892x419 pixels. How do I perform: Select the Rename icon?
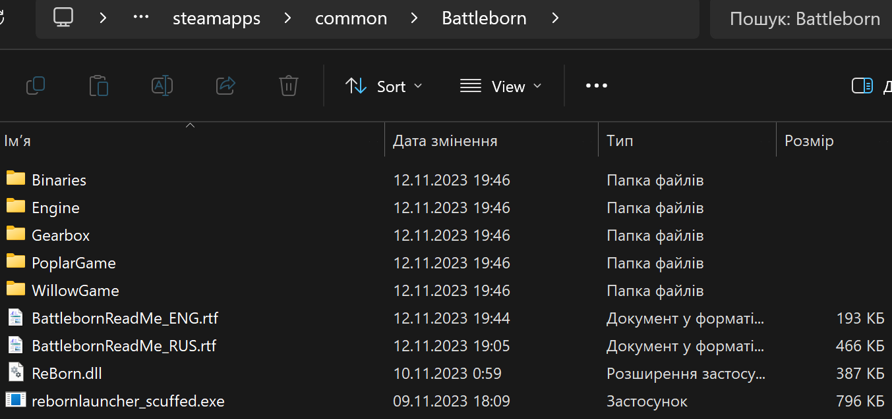(x=162, y=86)
